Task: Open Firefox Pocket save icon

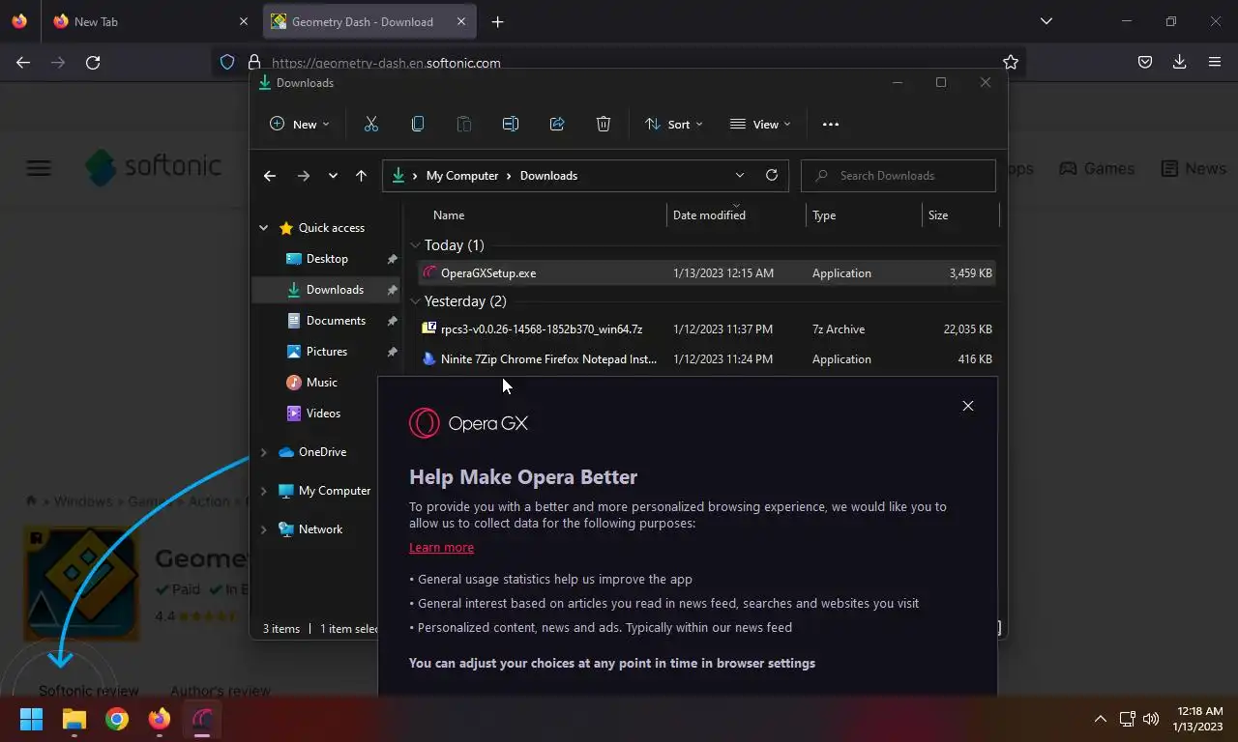Action: point(1145,62)
